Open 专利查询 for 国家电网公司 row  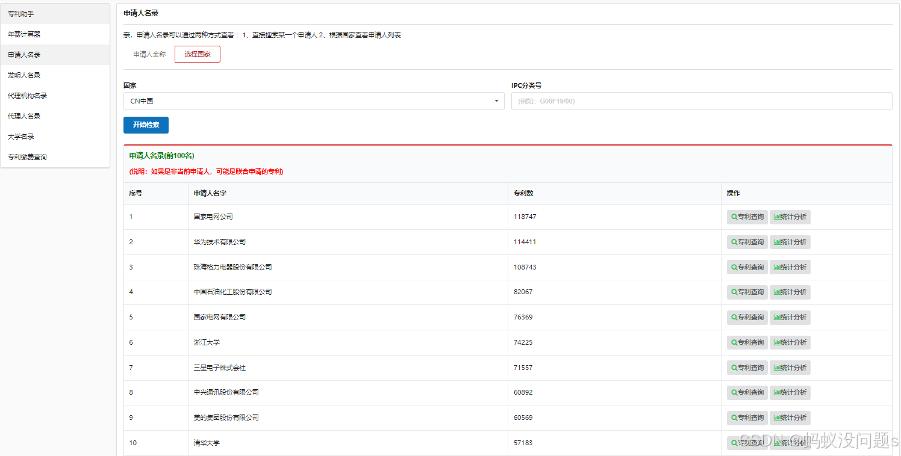(x=747, y=217)
